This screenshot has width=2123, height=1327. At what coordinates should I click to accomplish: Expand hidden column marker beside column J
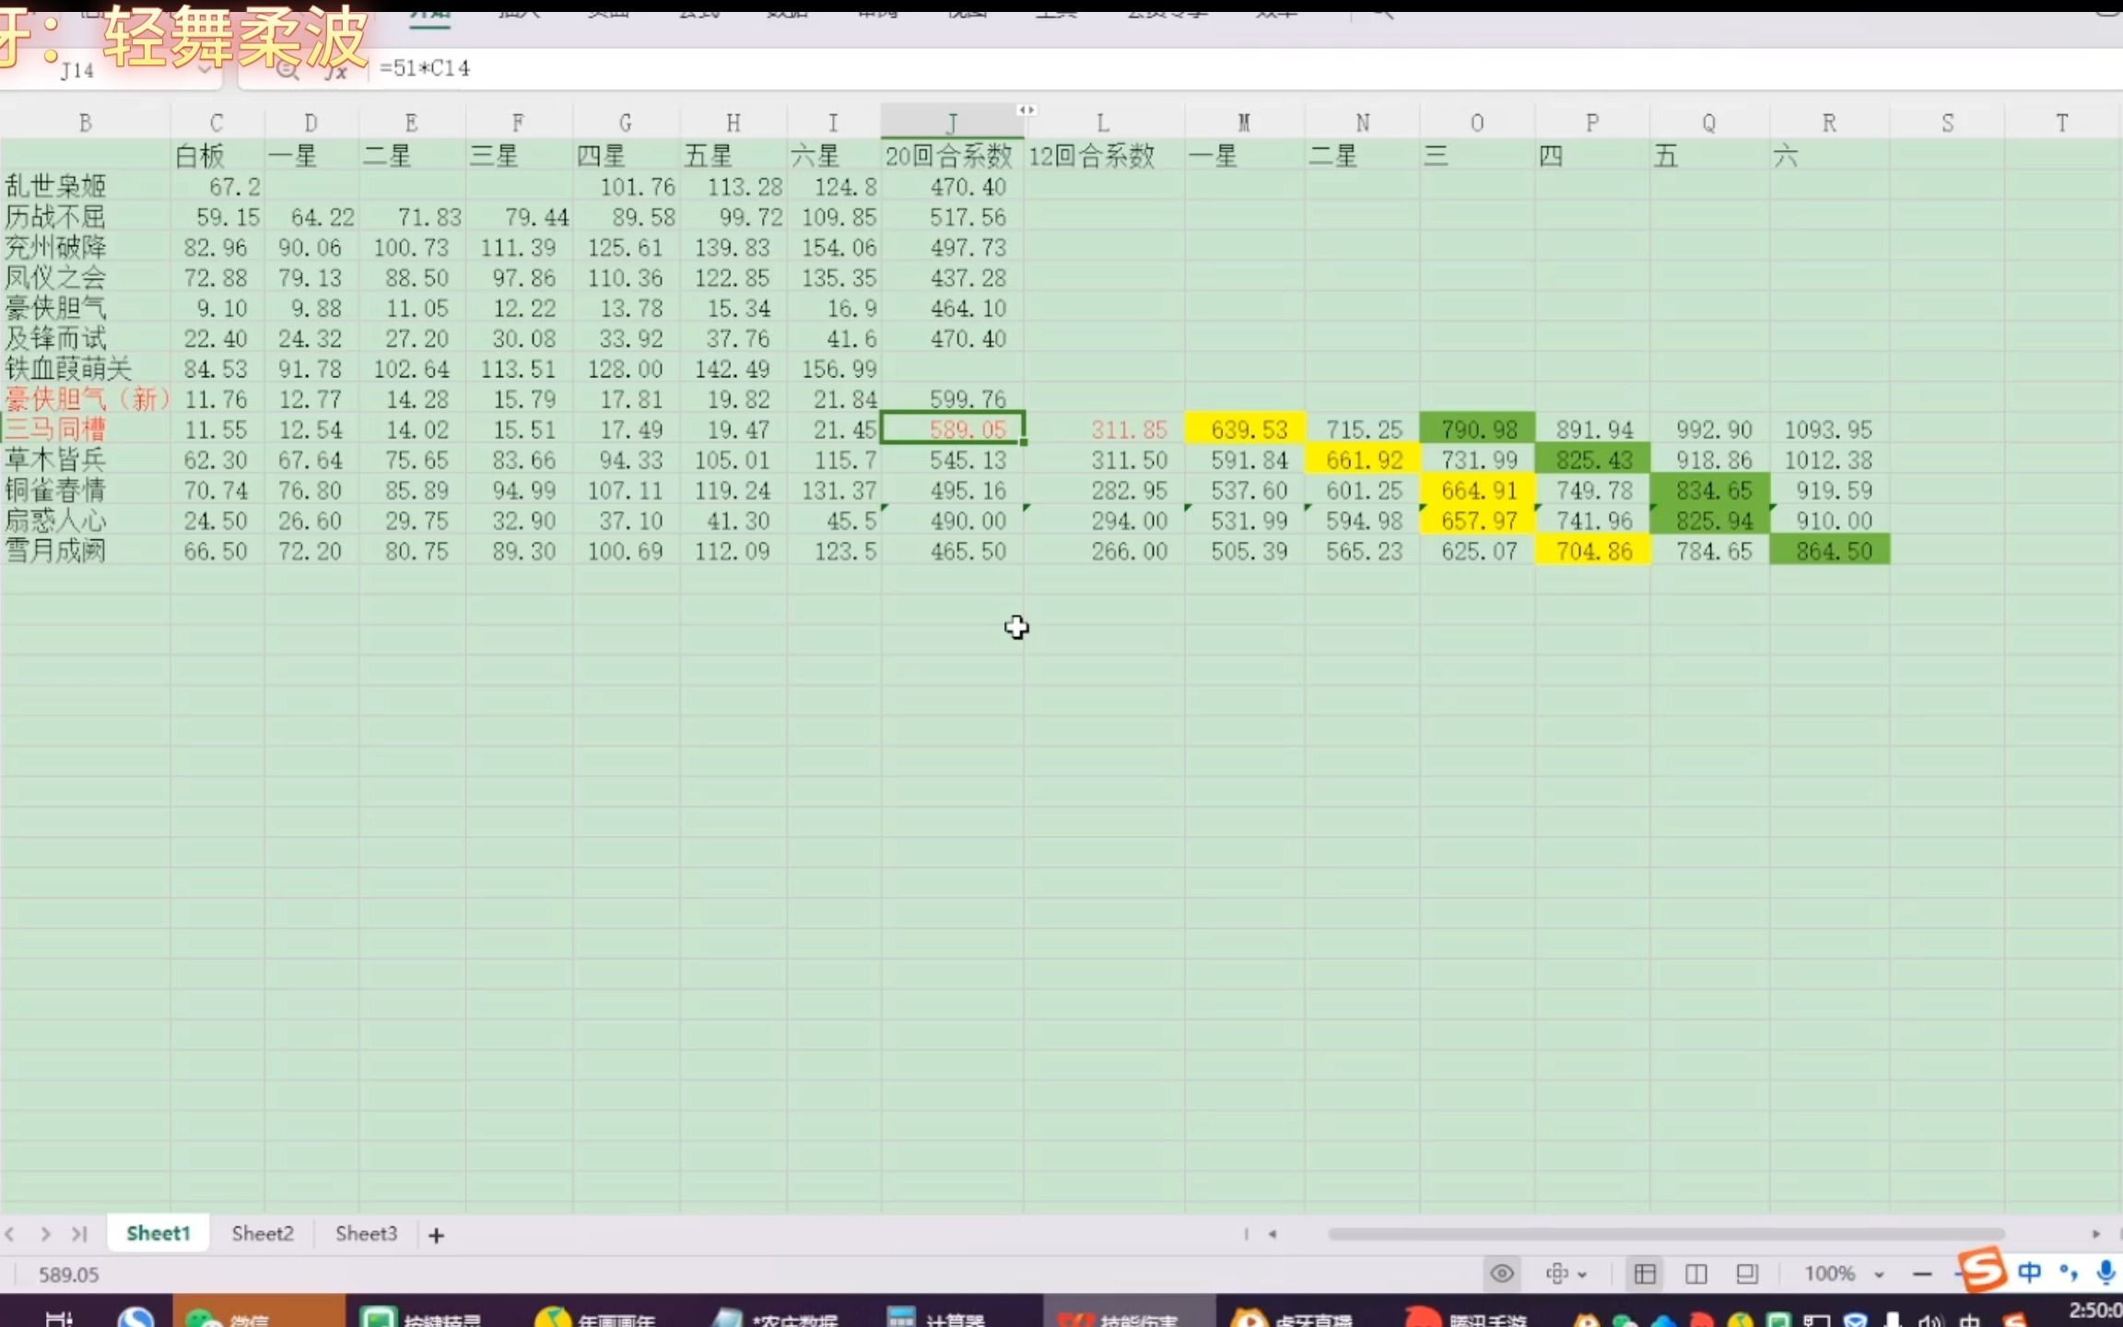pos(1026,110)
